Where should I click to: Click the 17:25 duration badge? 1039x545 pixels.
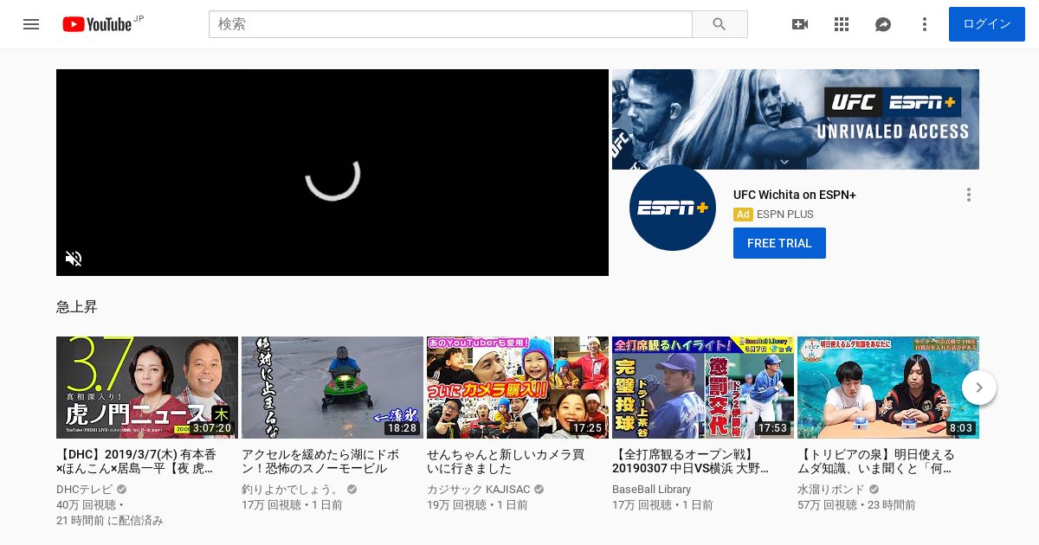pyautogui.click(x=587, y=428)
